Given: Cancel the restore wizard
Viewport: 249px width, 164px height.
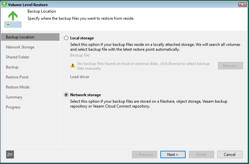Looking at the screenshot, I should [x=230, y=155].
